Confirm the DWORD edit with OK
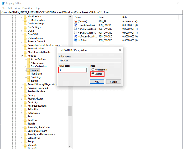The height and width of the screenshot is (149, 183). point(97,82)
